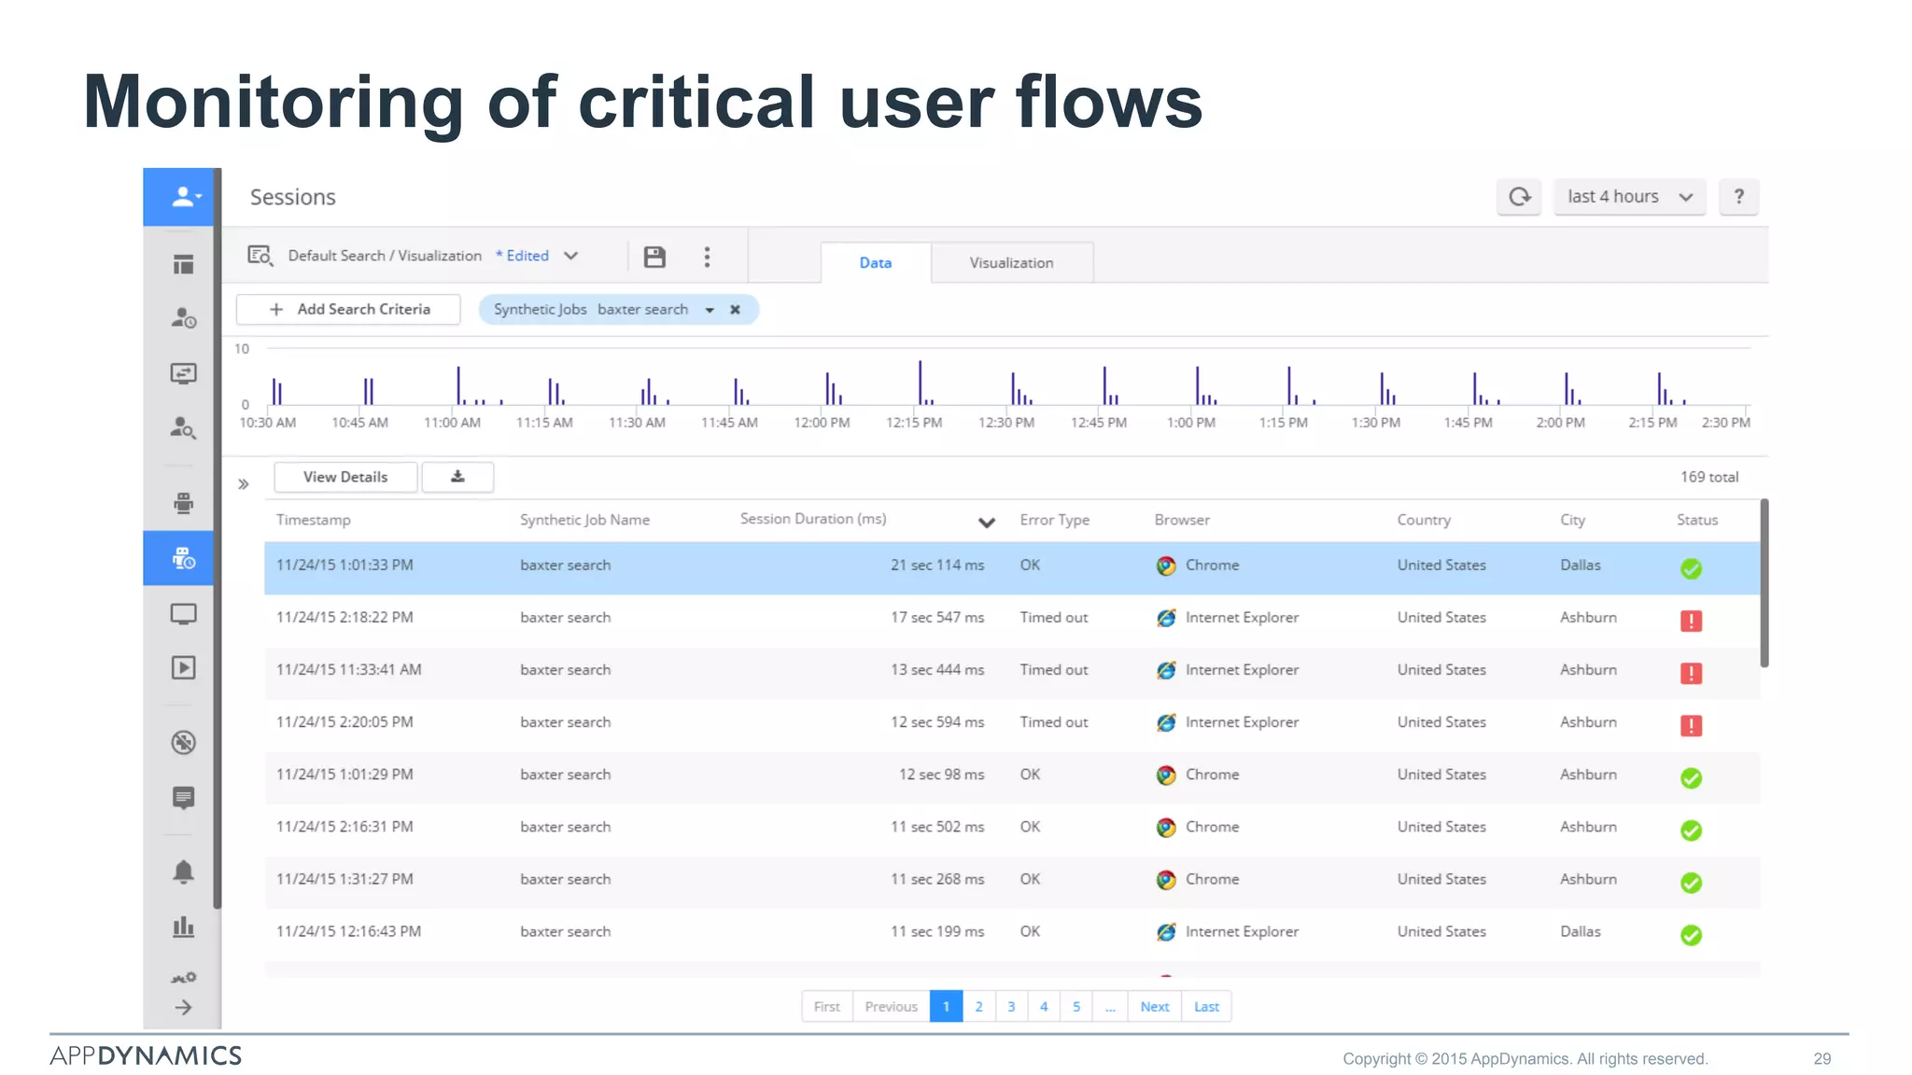
Task: Expand the Default Search / Visualization dropdown
Action: (x=571, y=256)
